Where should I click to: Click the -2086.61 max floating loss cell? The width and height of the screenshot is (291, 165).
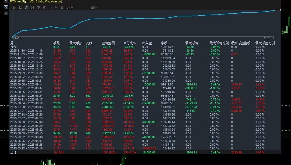[x=191, y=88]
